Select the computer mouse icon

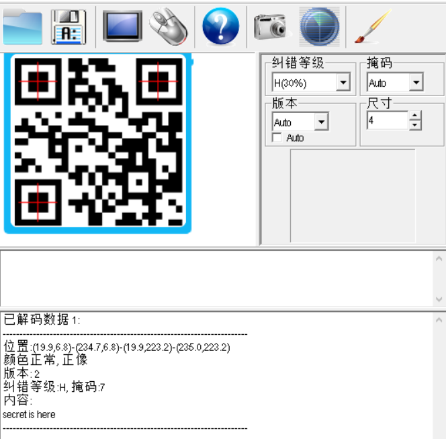[x=169, y=26]
